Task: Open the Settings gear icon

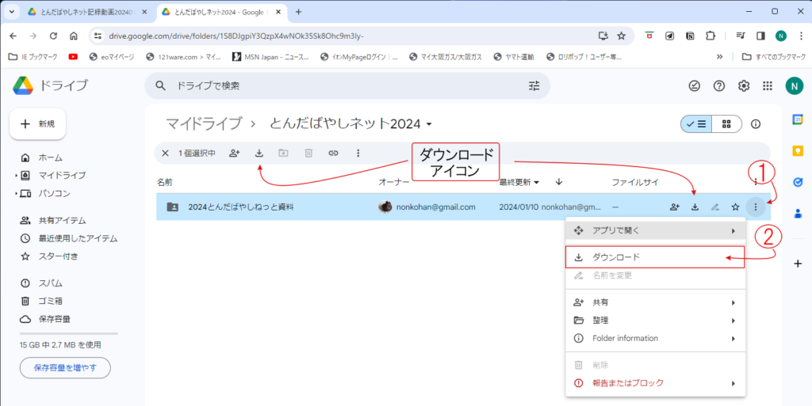Action: pos(744,85)
